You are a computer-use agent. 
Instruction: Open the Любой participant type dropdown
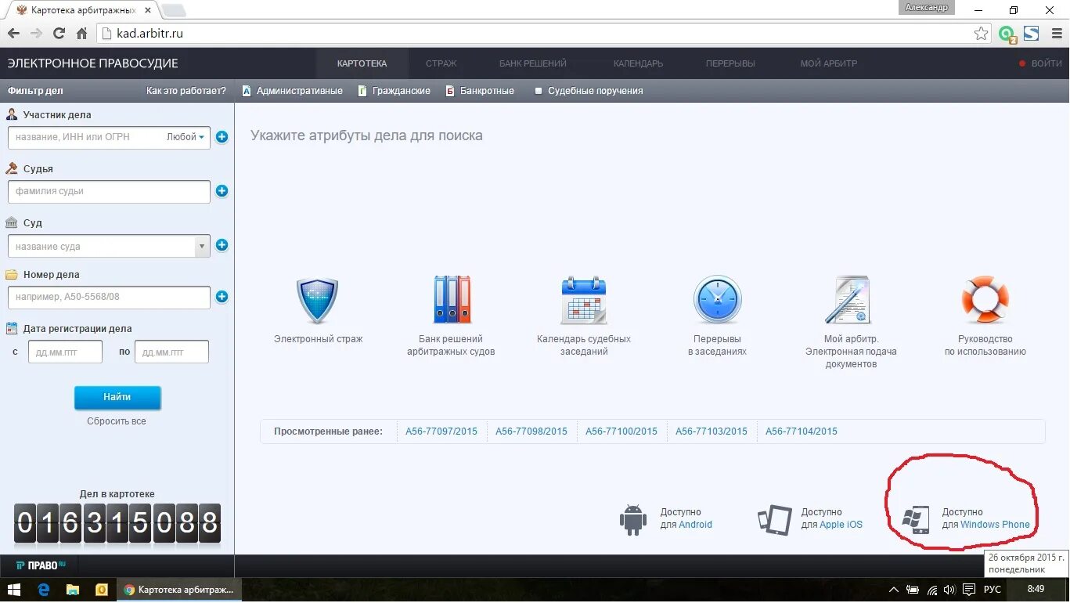[186, 137]
